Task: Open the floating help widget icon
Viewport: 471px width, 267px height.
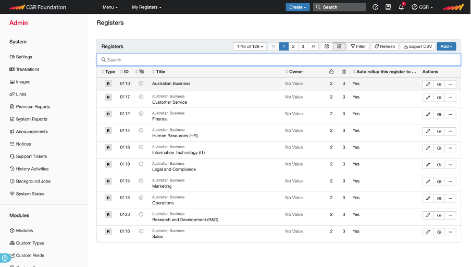Action: pyautogui.click(x=5, y=258)
